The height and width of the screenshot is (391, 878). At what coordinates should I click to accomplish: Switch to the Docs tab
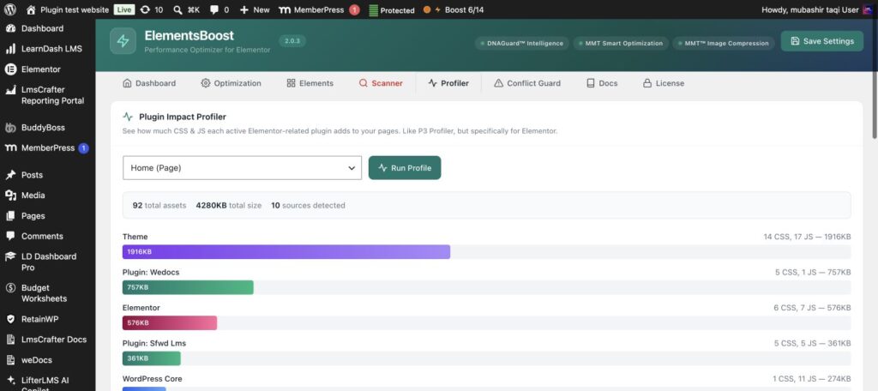point(602,83)
